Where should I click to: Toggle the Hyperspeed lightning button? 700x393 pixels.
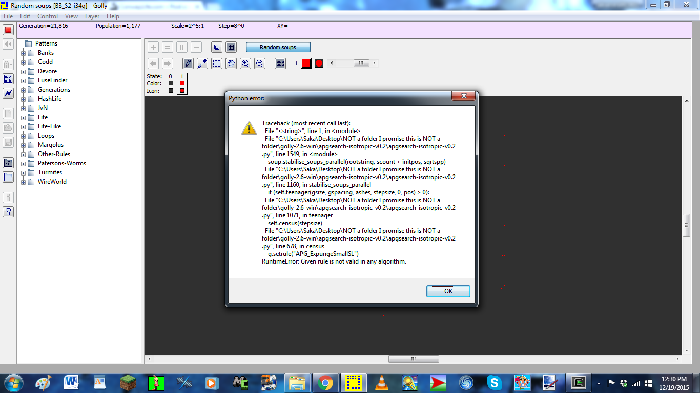[8, 93]
